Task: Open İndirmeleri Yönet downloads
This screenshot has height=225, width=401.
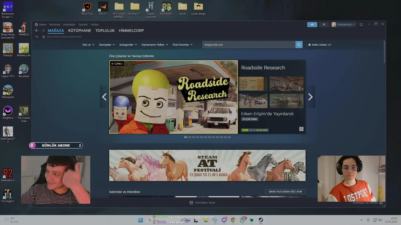Action: tap(202, 202)
